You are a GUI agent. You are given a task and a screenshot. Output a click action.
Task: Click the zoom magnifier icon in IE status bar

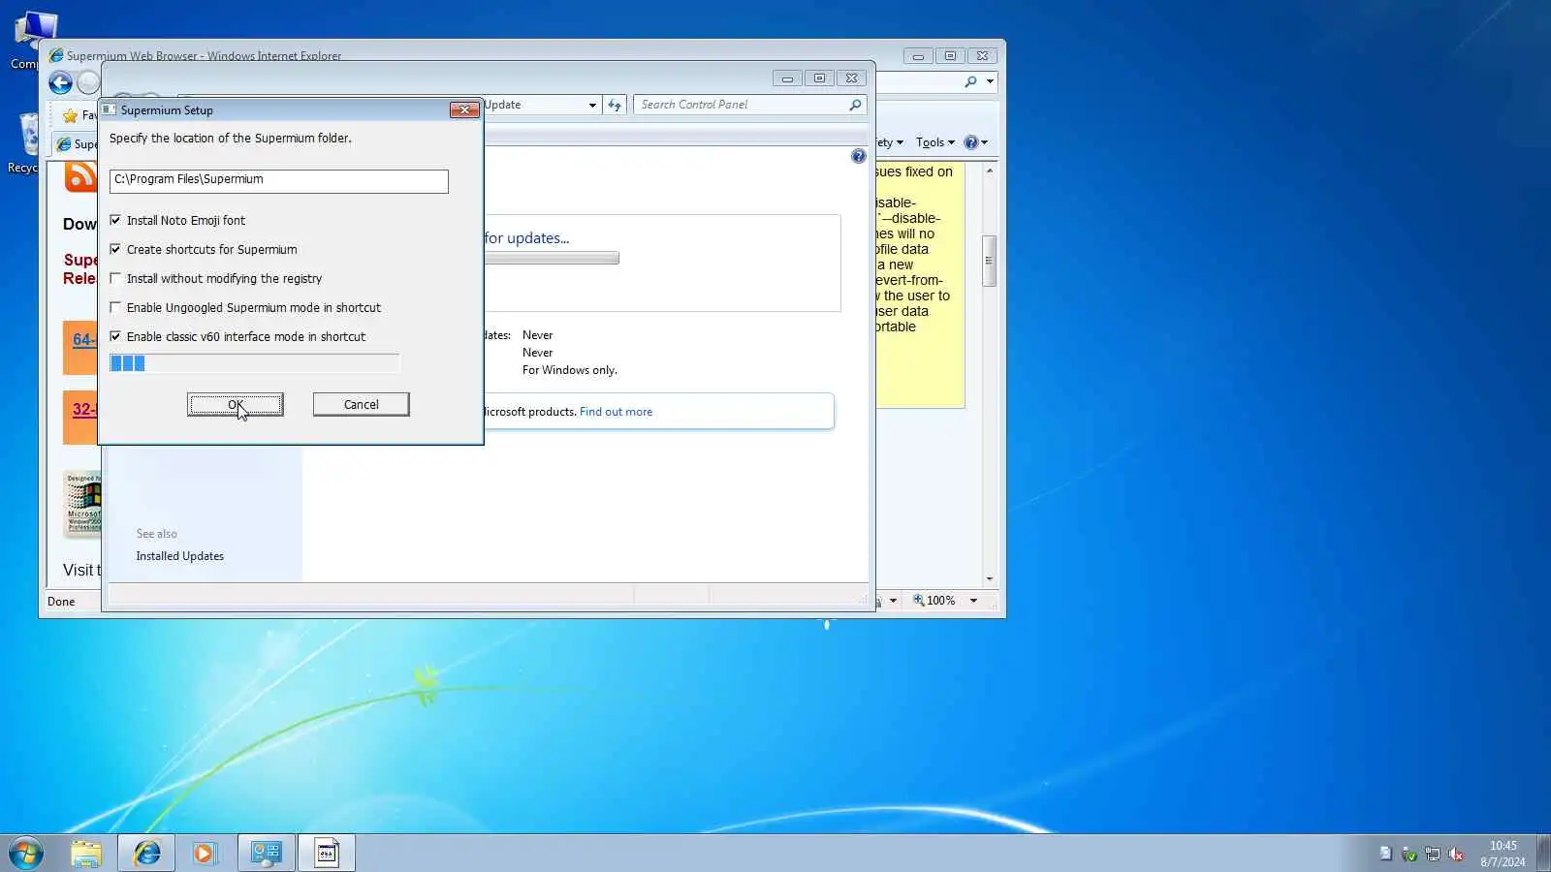(918, 601)
